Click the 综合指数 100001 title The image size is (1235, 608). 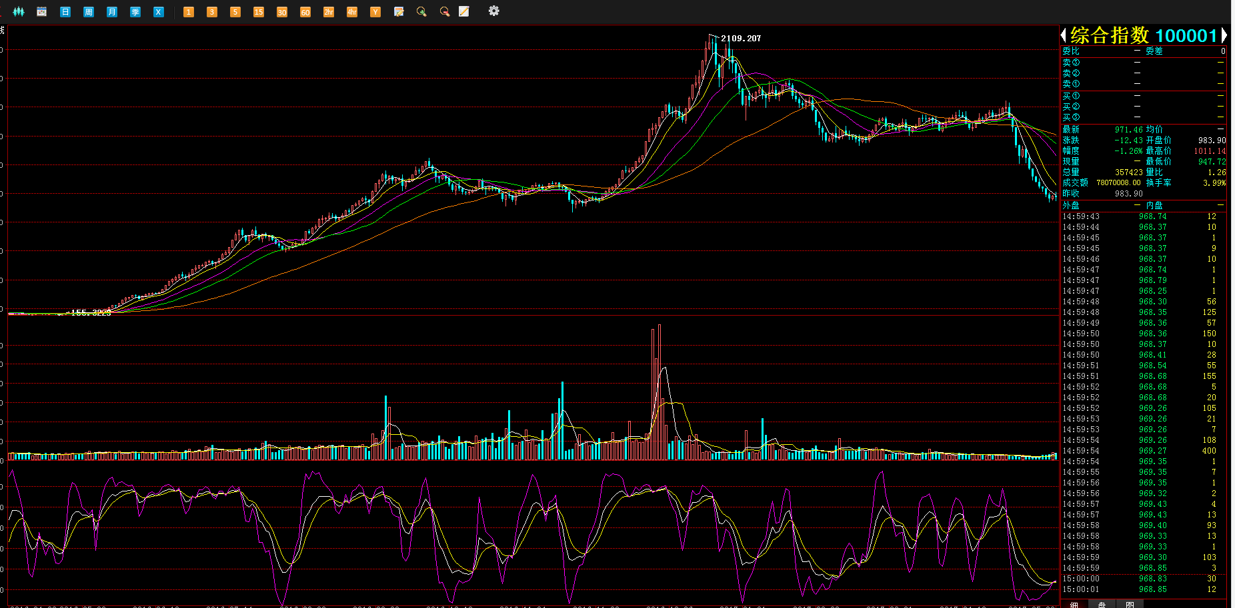point(1144,35)
